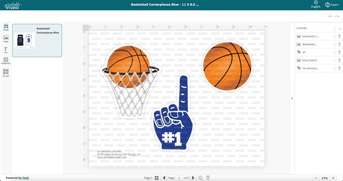343x181 pixels.
Task: Open the Background panel
Action: click(x=6, y=61)
